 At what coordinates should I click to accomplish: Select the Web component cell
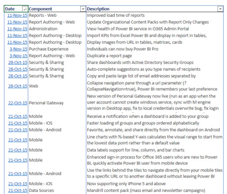tap(57, 86)
